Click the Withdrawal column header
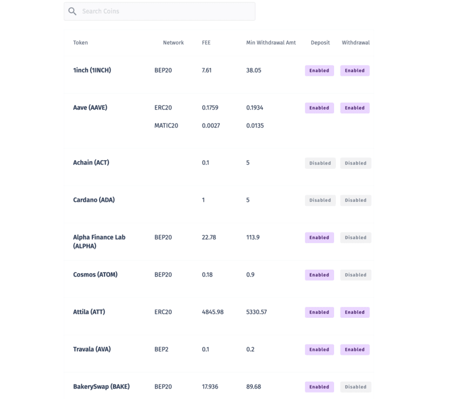The image size is (464, 399). pos(356,42)
